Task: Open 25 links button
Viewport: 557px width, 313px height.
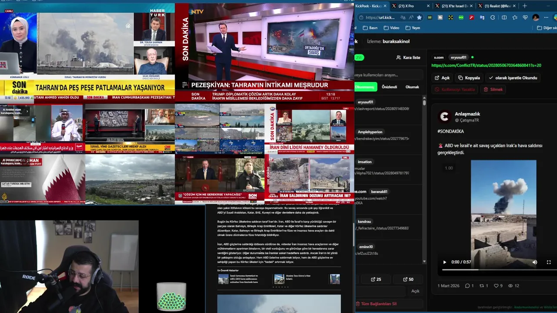Action: [x=376, y=279]
